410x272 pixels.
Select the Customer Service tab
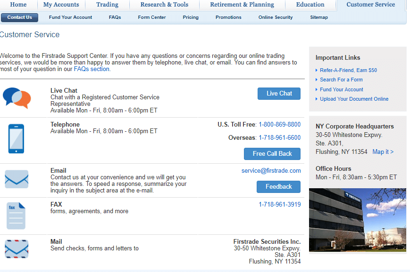tap(371, 5)
